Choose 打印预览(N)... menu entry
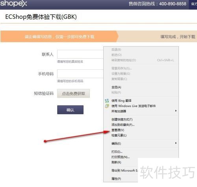Viewport: 197px width, 187px height. point(121,157)
